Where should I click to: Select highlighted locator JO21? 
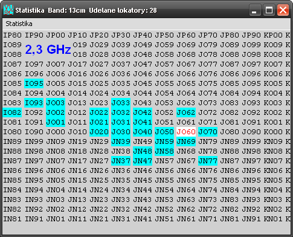point(99,122)
